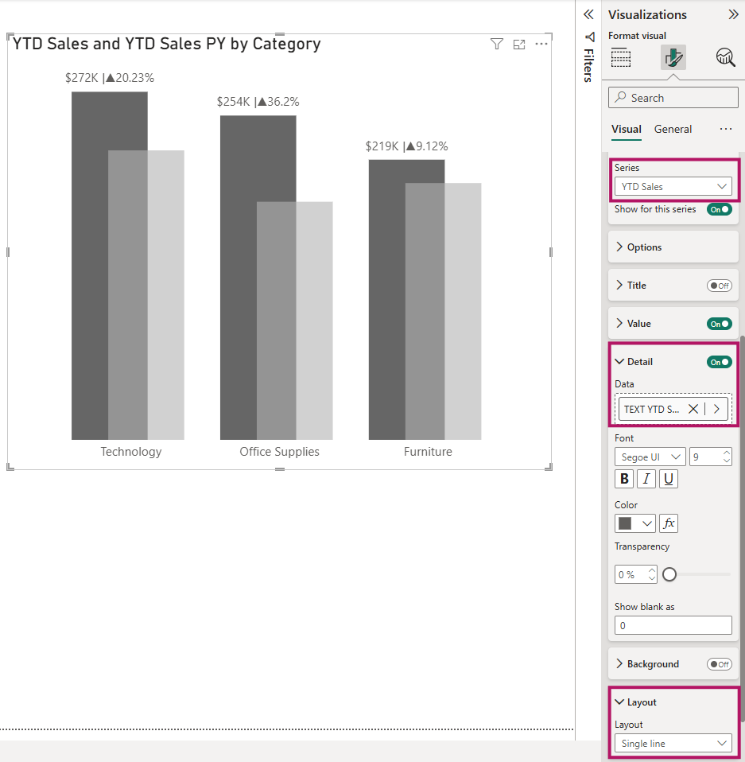Click the $219K data label
Viewport: 745px width, 762px height.
point(407,146)
